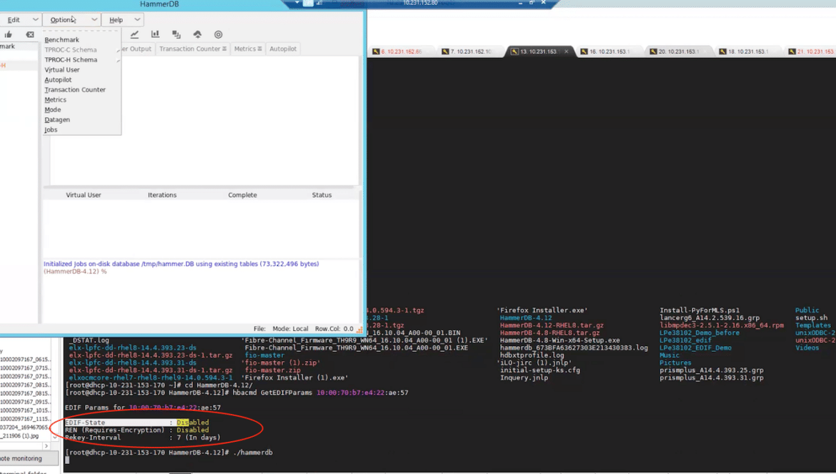Viewport: 836px width, 474px height.
Task: Click the line-chart transaction counter toolbar icon
Action: (x=134, y=34)
